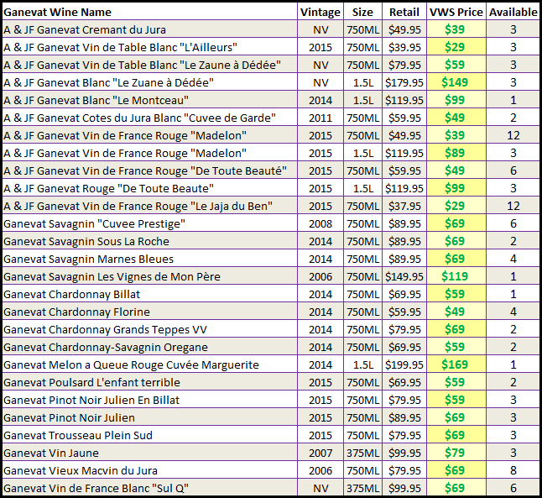The height and width of the screenshot is (498, 542).
Task: Click $29 VWS price in L'Ailleurs row
Action: click(456, 47)
